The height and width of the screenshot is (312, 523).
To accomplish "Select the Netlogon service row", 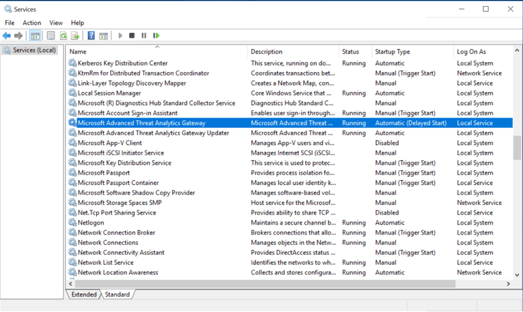I will pos(91,223).
